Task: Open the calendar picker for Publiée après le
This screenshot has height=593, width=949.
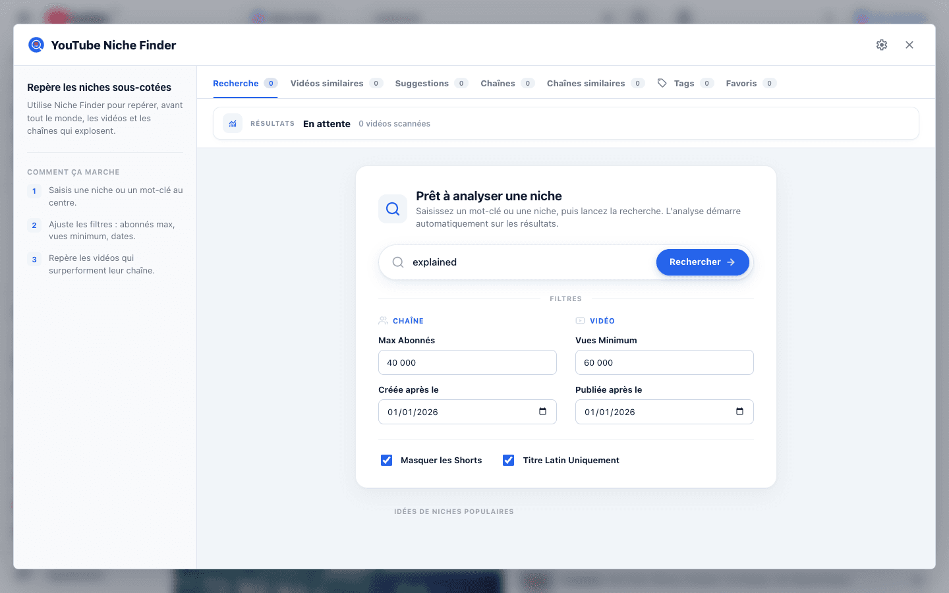Action: [739, 412]
